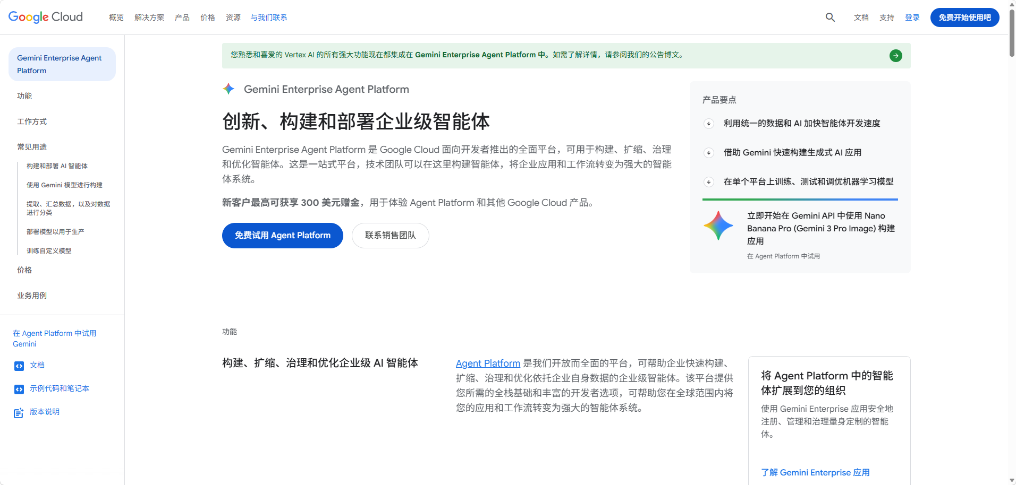Open the 产品 menu
Screen dimensions: 1016x485
pos(182,18)
